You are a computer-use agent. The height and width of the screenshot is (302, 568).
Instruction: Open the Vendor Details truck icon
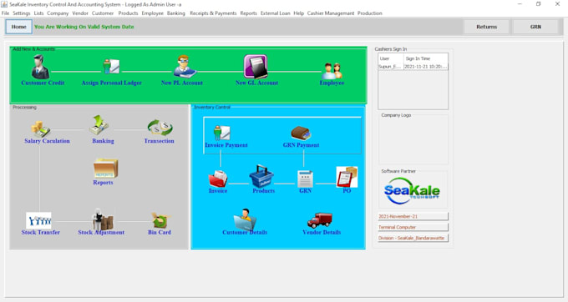(319, 220)
